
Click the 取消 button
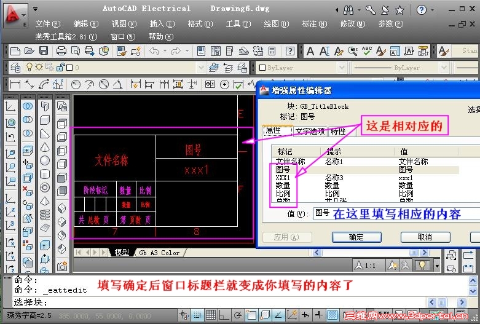click(x=425, y=237)
